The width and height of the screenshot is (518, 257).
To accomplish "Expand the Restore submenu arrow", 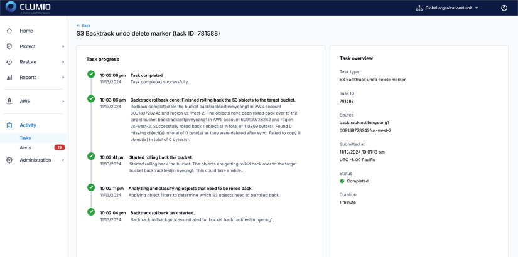I will pyautogui.click(x=63, y=62).
